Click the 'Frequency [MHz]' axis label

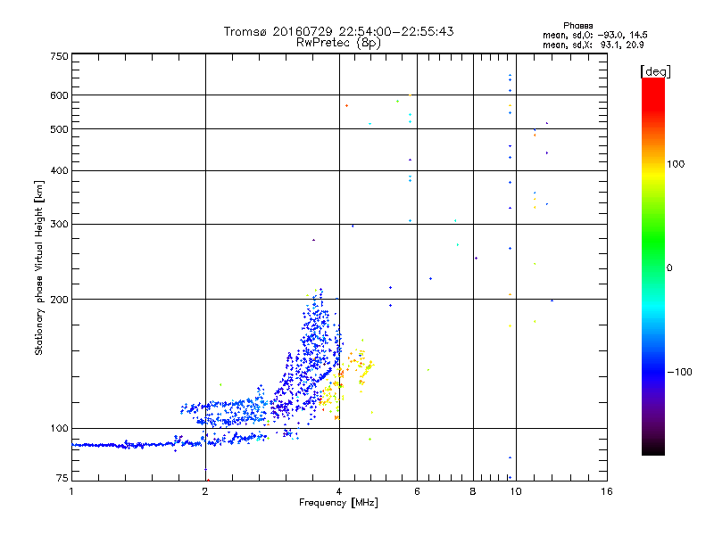click(x=338, y=502)
